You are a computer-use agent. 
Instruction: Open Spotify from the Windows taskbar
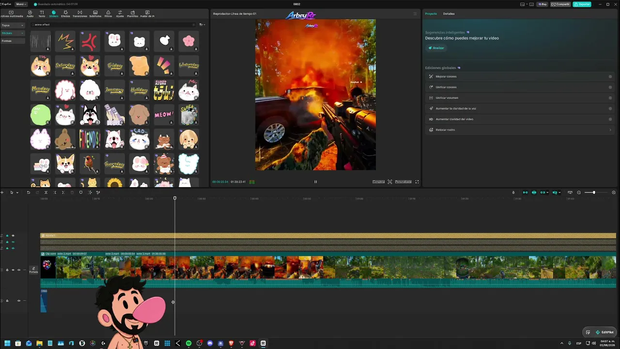coord(188,343)
